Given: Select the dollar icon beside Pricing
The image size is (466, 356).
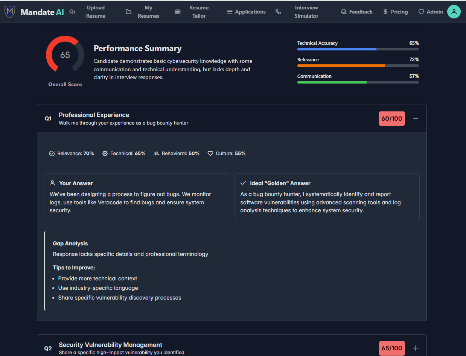Looking at the screenshot, I should [385, 12].
